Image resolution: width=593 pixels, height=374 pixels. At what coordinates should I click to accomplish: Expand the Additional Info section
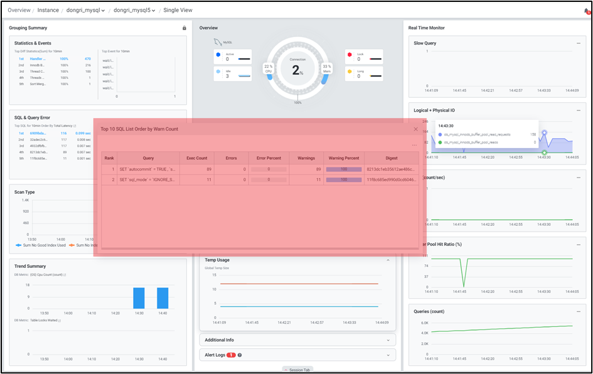point(388,340)
